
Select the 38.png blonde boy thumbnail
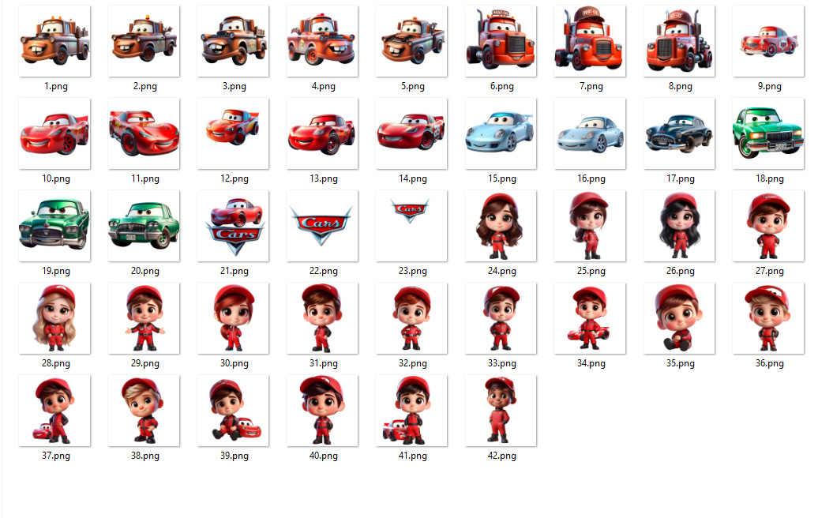tap(144, 411)
